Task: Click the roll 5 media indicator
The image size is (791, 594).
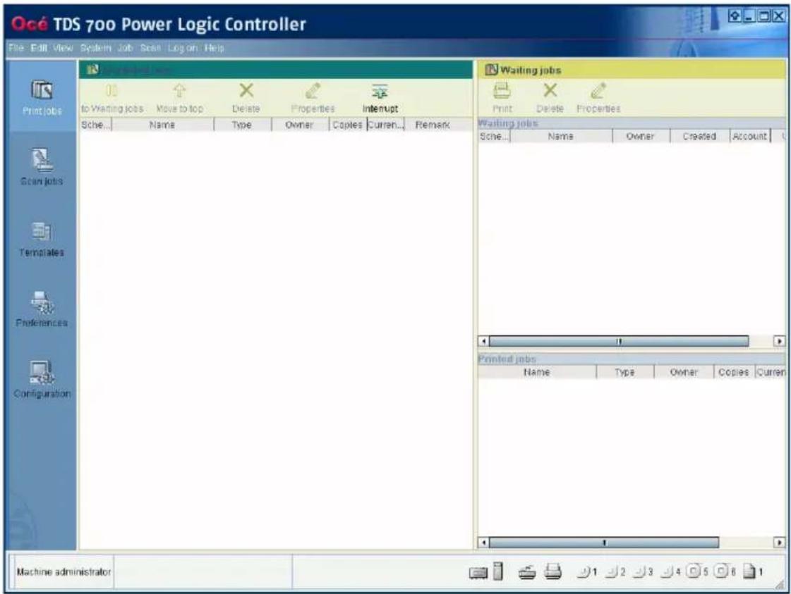Action: point(697,571)
